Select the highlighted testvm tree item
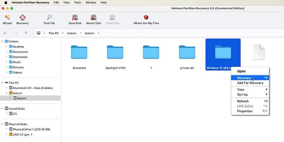Viewport: 284px width, 142px height. pyautogui.click(x=30, y=98)
